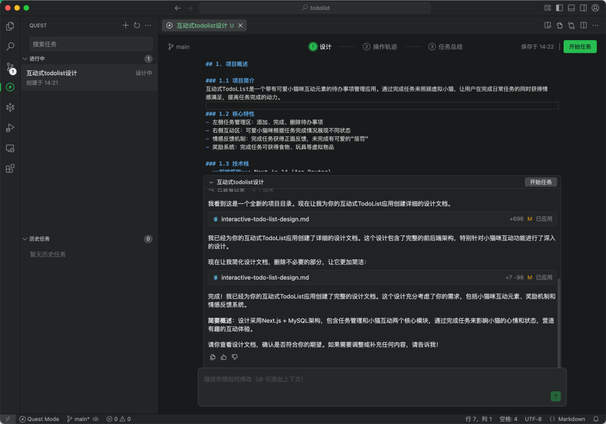
Task: Refresh the task list via the refresh icon
Action: [x=137, y=25]
